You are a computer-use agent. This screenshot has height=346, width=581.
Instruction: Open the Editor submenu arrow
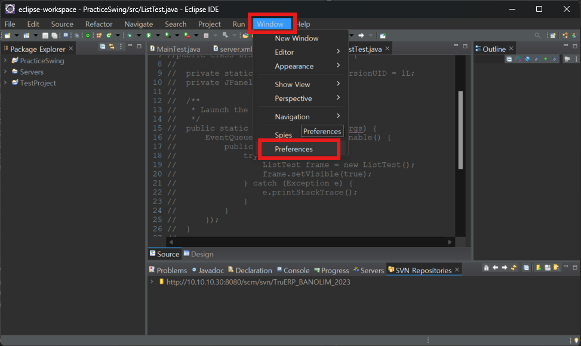pyautogui.click(x=339, y=51)
